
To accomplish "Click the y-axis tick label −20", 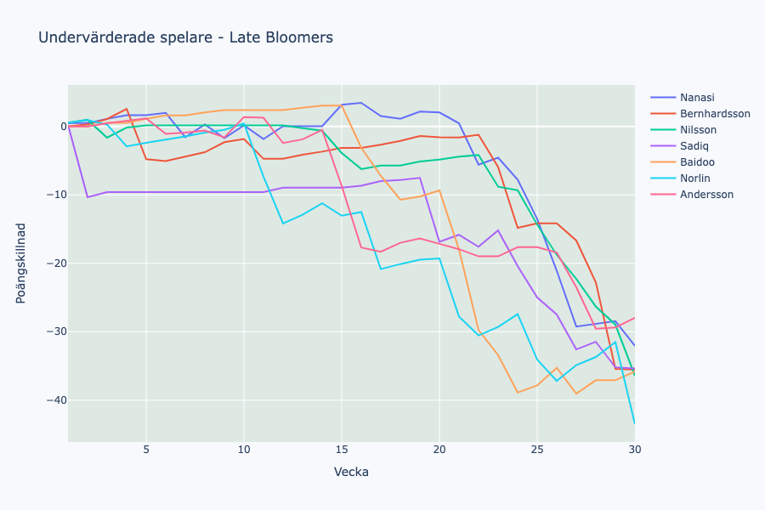I will pyautogui.click(x=55, y=263).
